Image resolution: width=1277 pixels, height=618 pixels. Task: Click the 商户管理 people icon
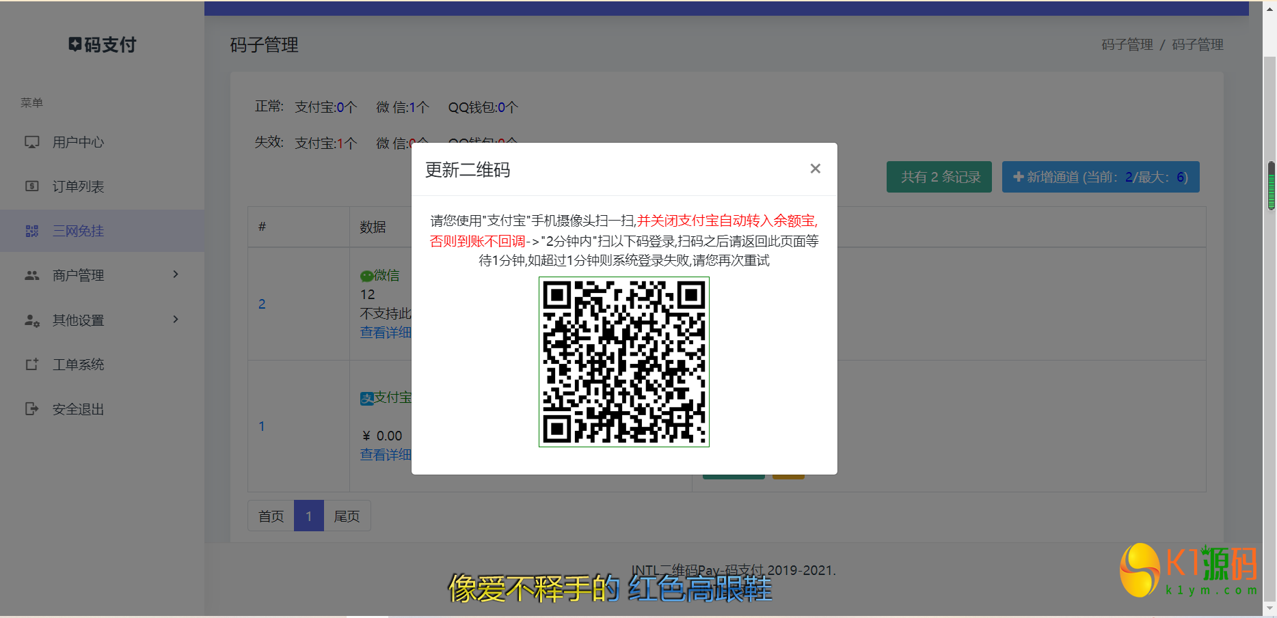tap(32, 275)
